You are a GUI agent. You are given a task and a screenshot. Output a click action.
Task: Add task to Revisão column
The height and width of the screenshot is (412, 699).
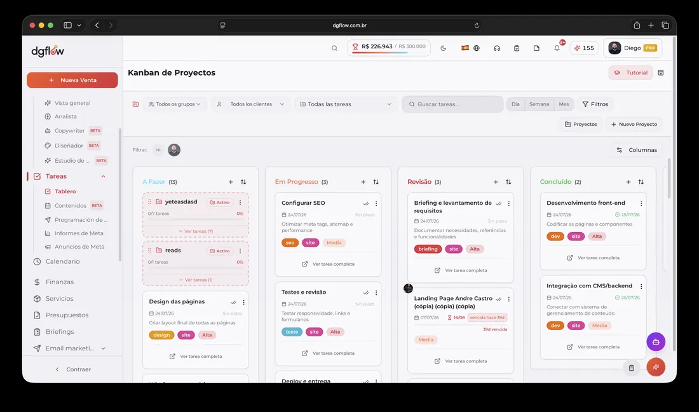(x=496, y=182)
